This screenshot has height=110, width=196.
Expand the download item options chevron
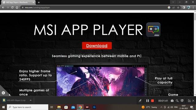click(x=31, y=101)
